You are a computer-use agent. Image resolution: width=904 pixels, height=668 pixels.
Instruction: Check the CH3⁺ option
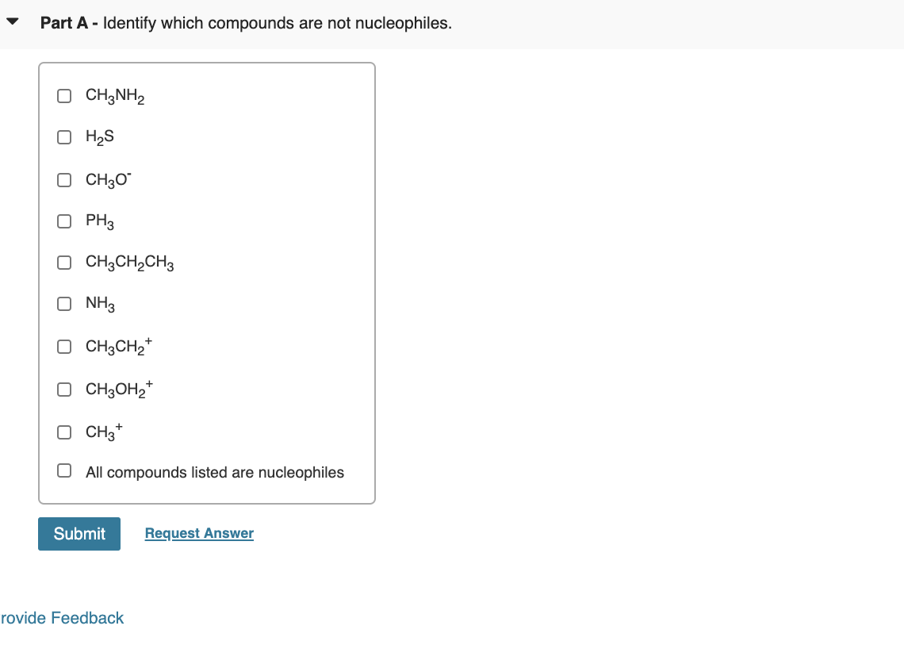(64, 432)
